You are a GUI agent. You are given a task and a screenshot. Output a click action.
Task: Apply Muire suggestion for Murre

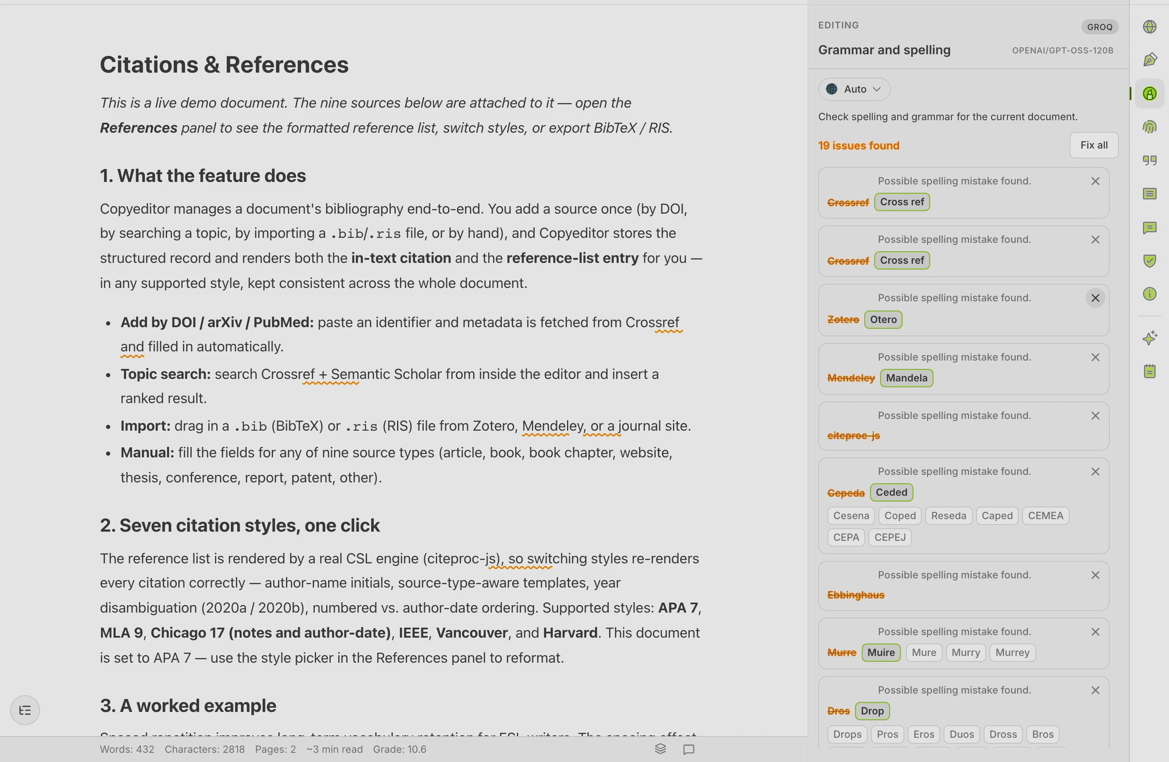[881, 653]
